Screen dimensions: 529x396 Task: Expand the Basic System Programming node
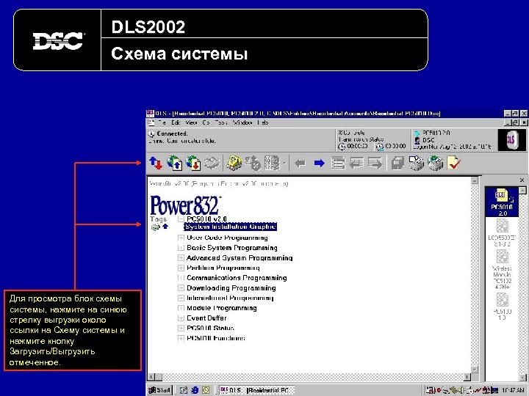(181, 248)
